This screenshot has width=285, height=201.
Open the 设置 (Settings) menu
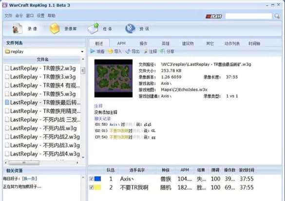[x=41, y=16]
